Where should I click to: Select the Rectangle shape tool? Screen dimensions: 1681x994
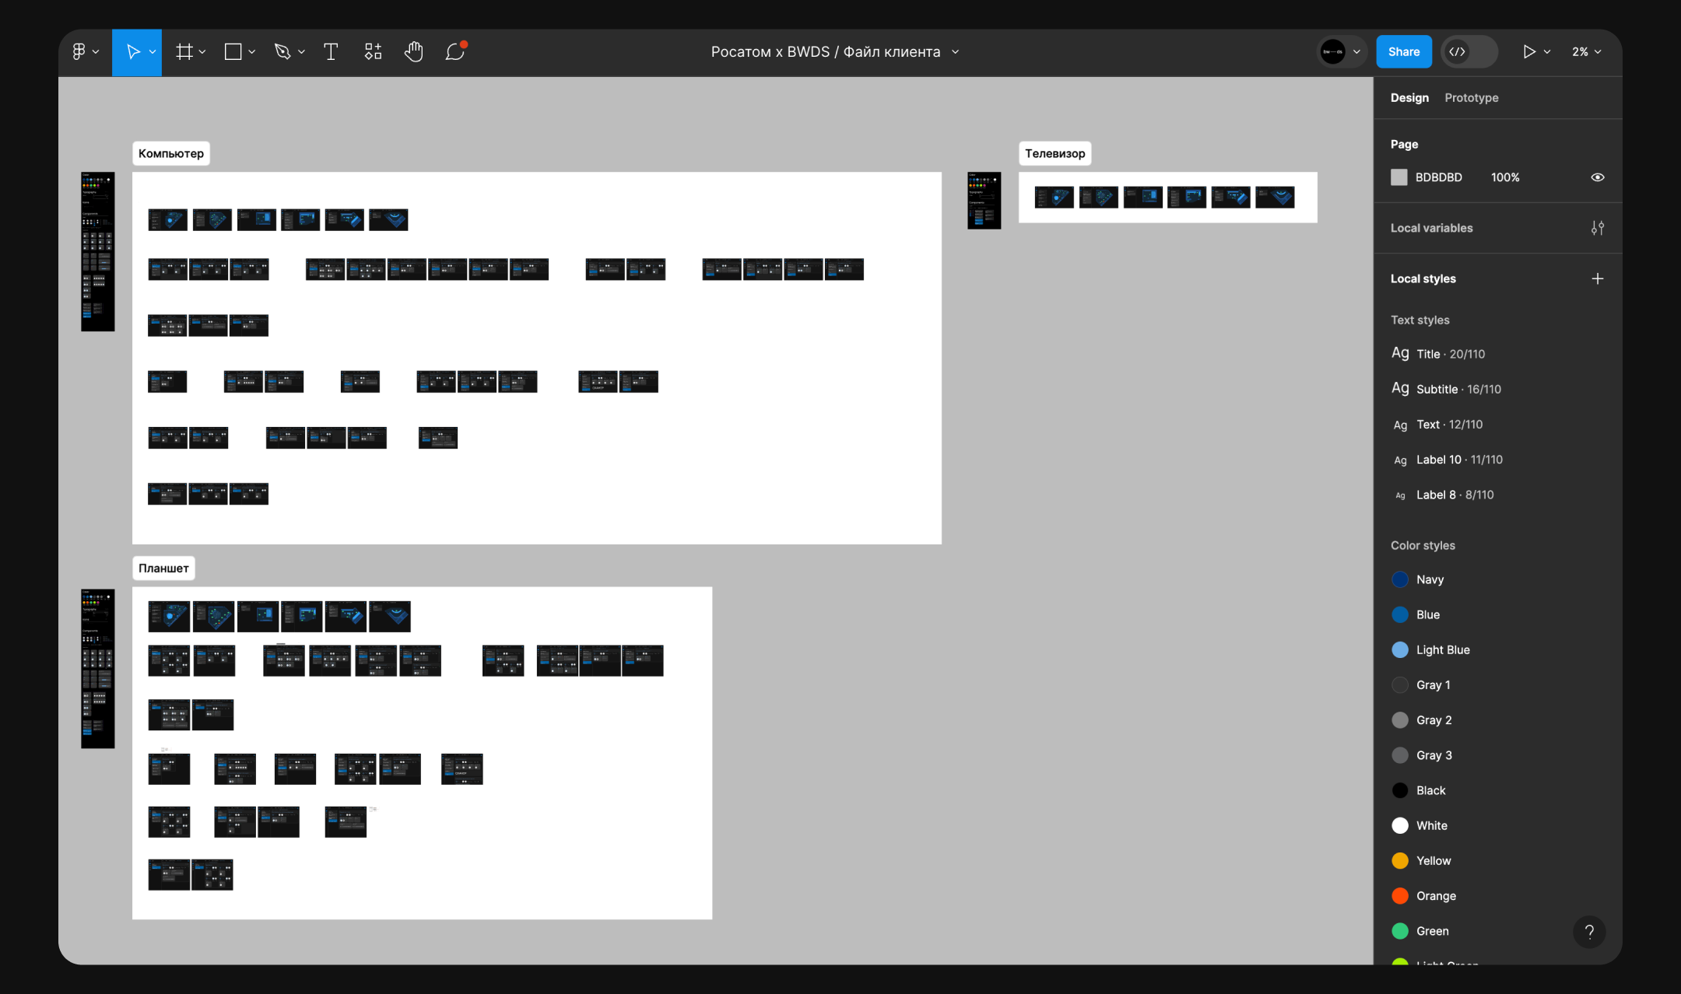coord(233,52)
